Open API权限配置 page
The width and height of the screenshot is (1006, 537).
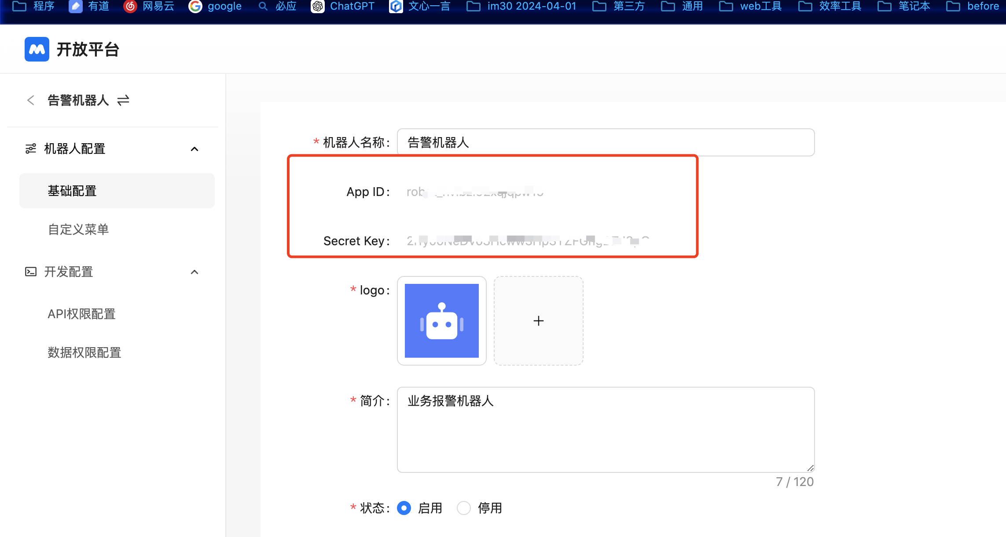pos(81,314)
